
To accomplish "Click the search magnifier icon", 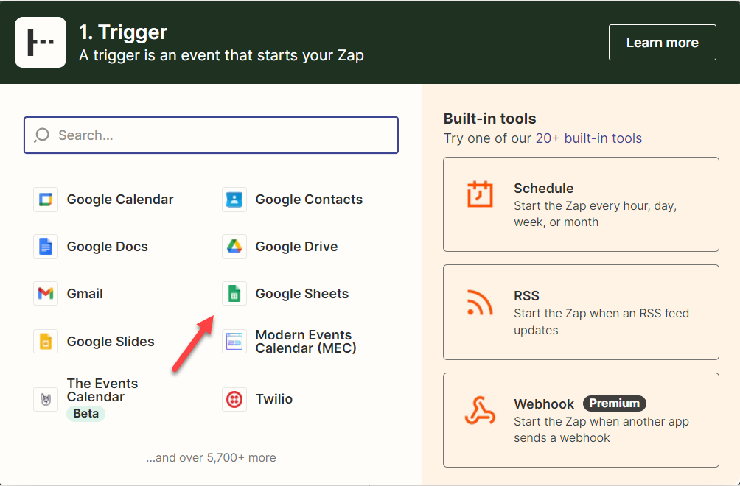I will [41, 135].
